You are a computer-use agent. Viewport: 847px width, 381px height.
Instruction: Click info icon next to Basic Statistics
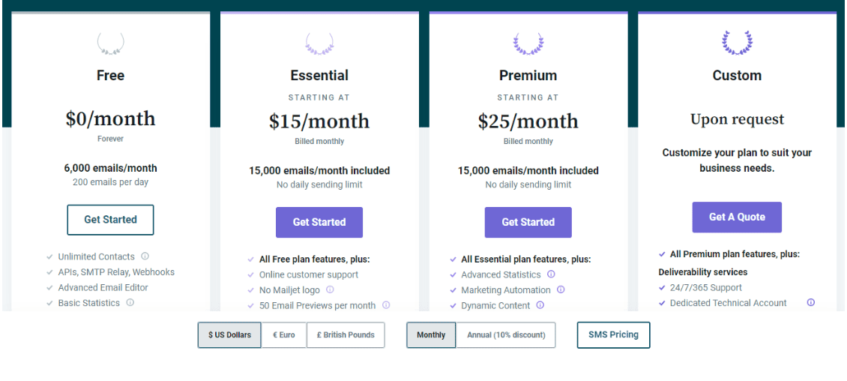coord(130,303)
